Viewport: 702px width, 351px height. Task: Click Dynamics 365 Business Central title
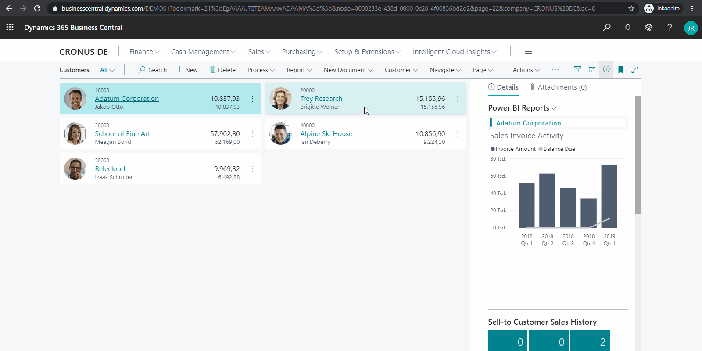tap(73, 27)
